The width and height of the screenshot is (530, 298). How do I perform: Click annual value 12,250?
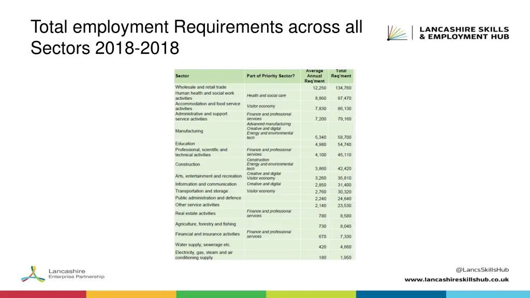click(x=319, y=88)
